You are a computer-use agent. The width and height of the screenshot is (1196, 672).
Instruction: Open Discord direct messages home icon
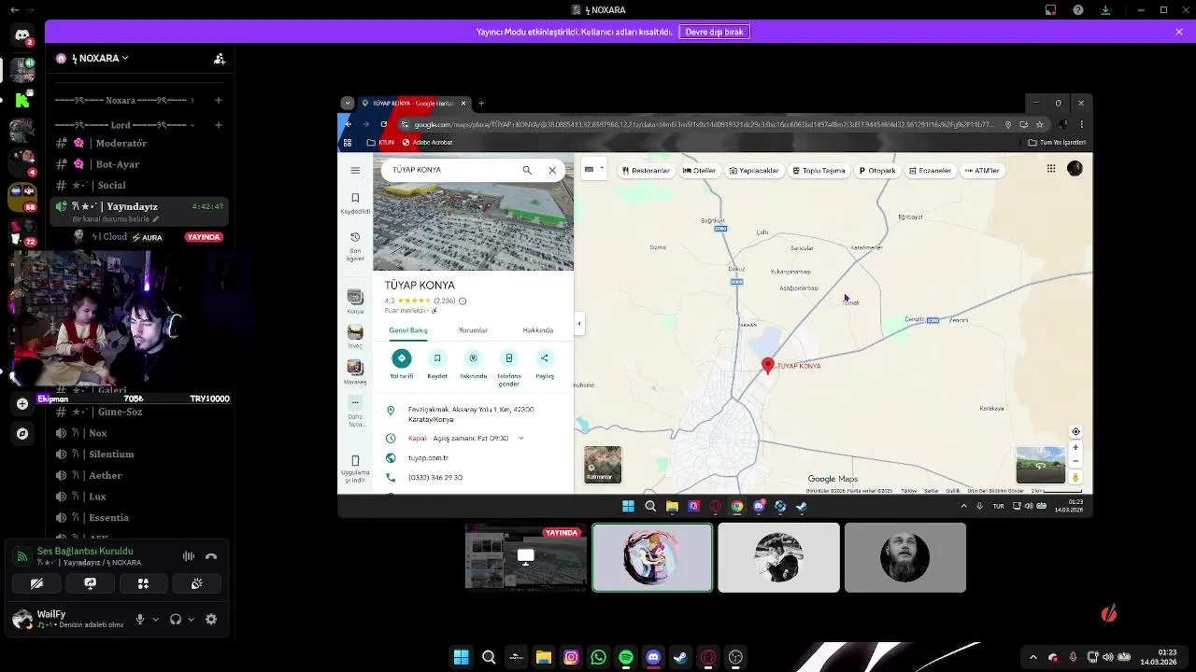(x=22, y=35)
